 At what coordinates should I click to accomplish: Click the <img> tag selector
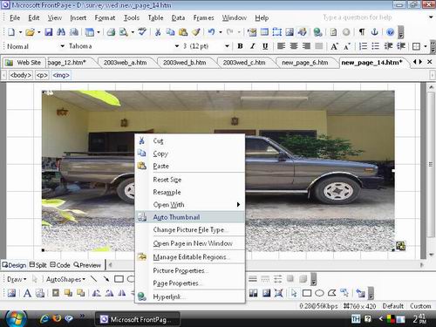[x=61, y=75]
